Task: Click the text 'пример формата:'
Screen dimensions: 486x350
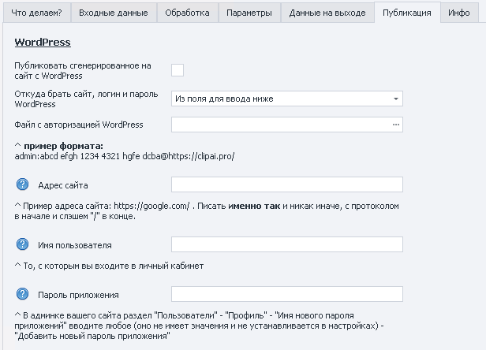Action: pos(64,146)
